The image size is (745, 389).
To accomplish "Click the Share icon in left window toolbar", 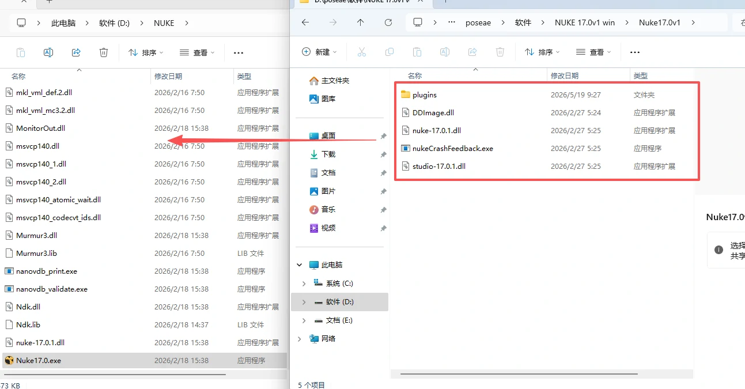I will [76, 52].
